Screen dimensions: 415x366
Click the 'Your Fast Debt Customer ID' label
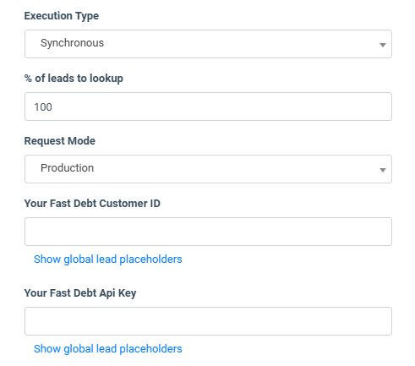tap(92, 204)
